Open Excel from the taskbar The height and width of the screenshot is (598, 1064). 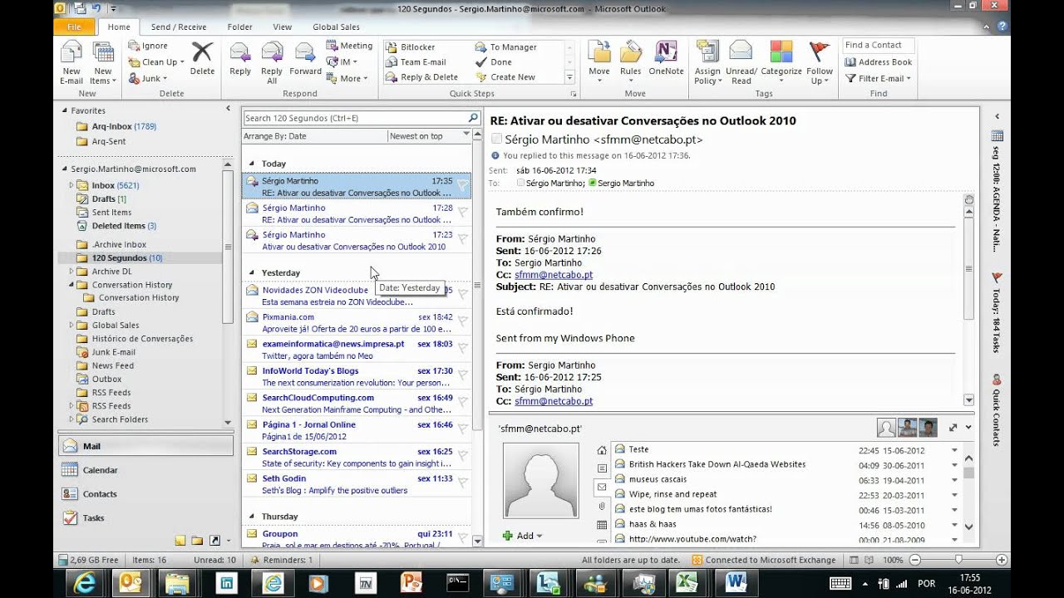coord(687,582)
